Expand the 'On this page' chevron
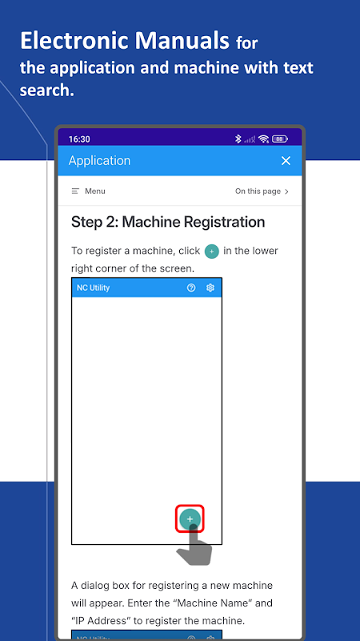The image size is (360, 641). (286, 191)
